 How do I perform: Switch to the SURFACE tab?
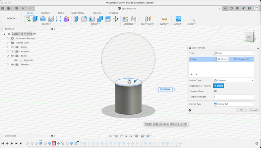pos(45,13)
